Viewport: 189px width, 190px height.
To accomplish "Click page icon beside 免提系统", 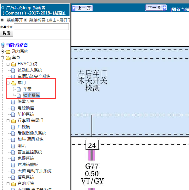I will click(13, 158).
